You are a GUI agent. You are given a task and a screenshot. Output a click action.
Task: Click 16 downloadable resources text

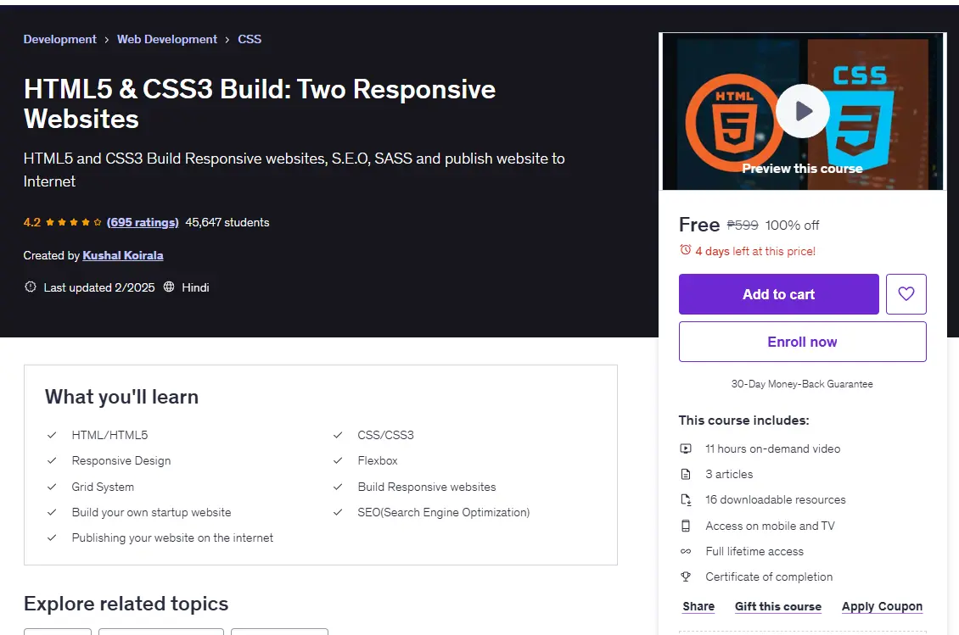(x=776, y=500)
